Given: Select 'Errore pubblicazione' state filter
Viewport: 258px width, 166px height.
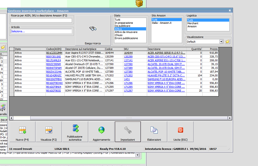Looking at the screenshot, I should (x=126, y=38).
